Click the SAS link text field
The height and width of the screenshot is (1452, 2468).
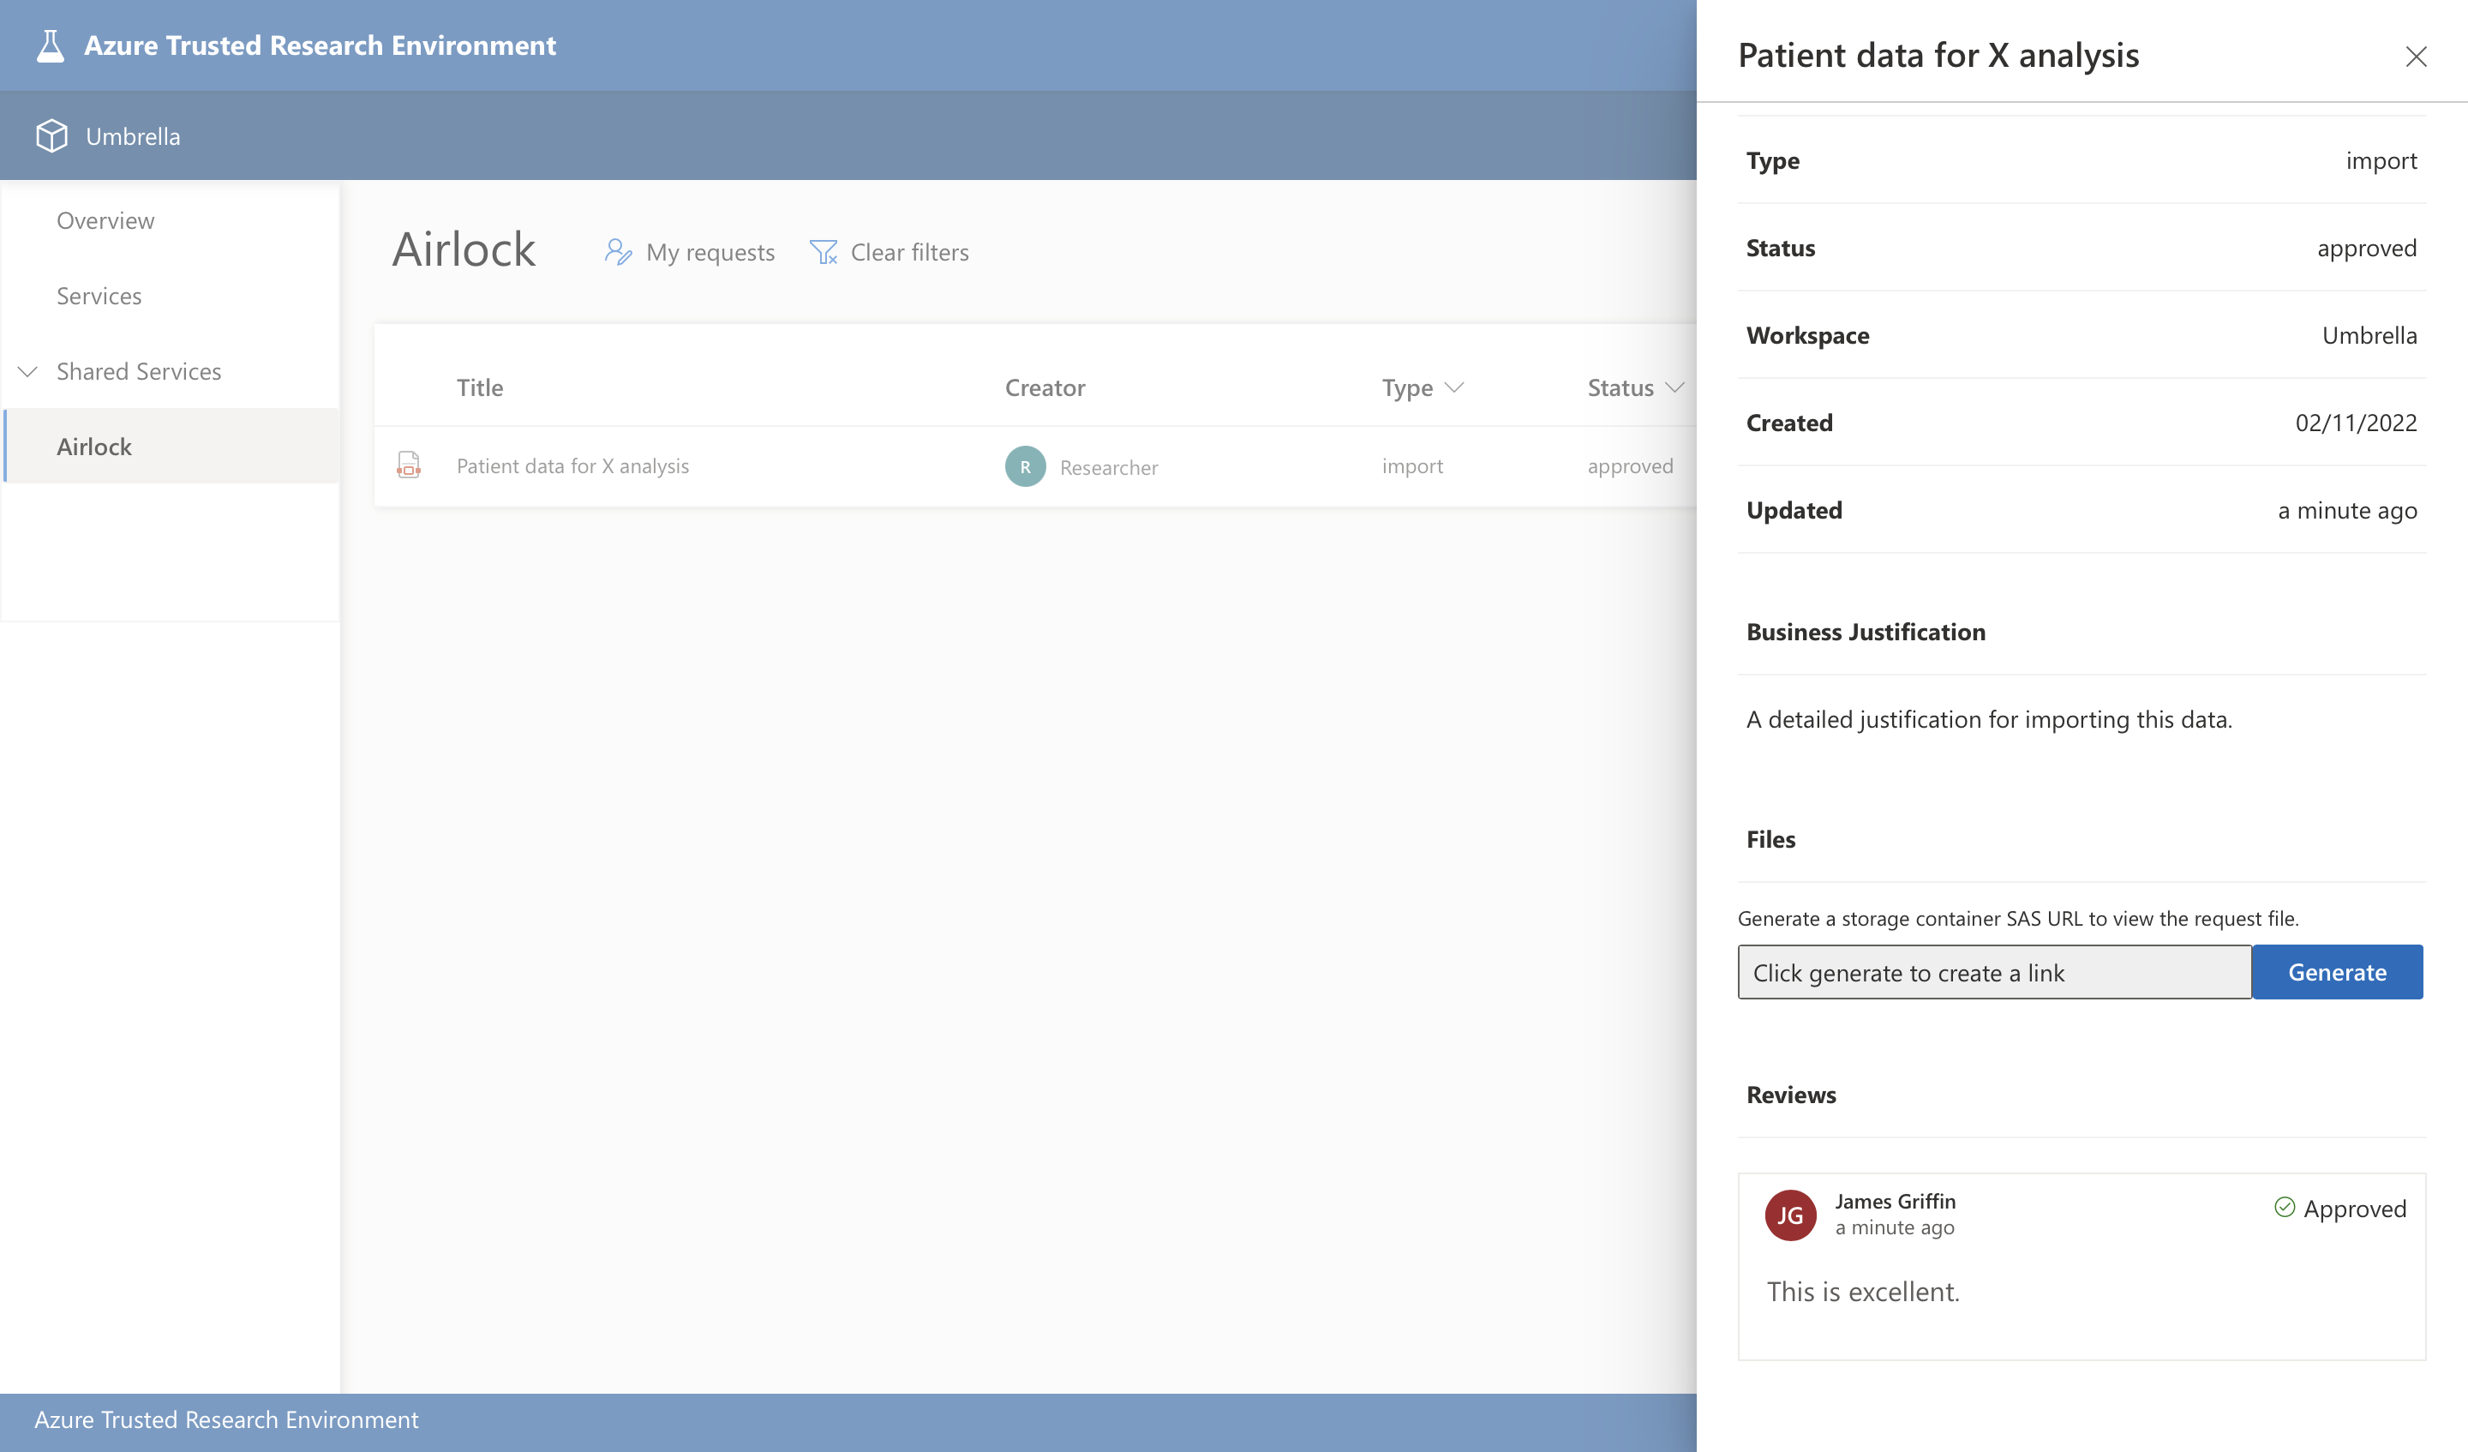pos(1993,972)
